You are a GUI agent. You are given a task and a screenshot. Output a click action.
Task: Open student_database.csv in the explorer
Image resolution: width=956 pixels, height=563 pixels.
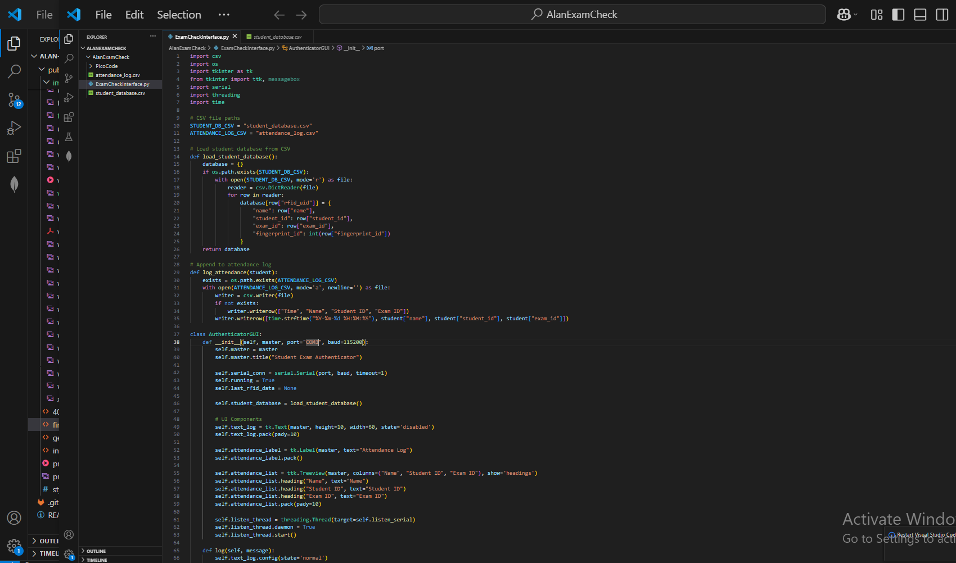tap(120, 93)
